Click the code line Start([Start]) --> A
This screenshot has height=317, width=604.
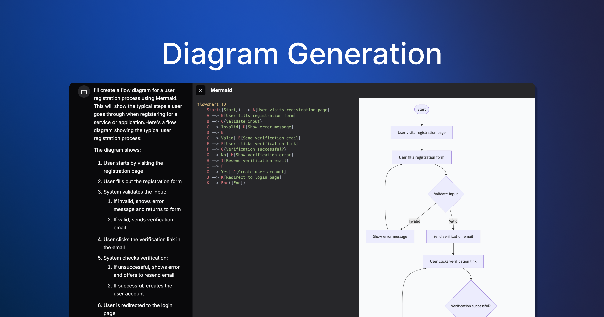click(268, 110)
